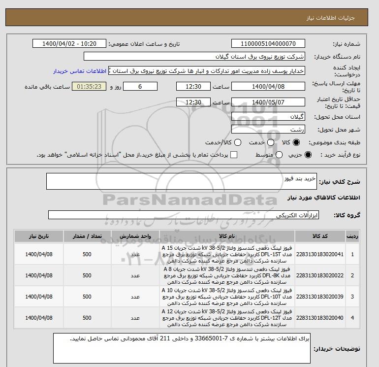Select the خدمت category radio button

point(271,142)
